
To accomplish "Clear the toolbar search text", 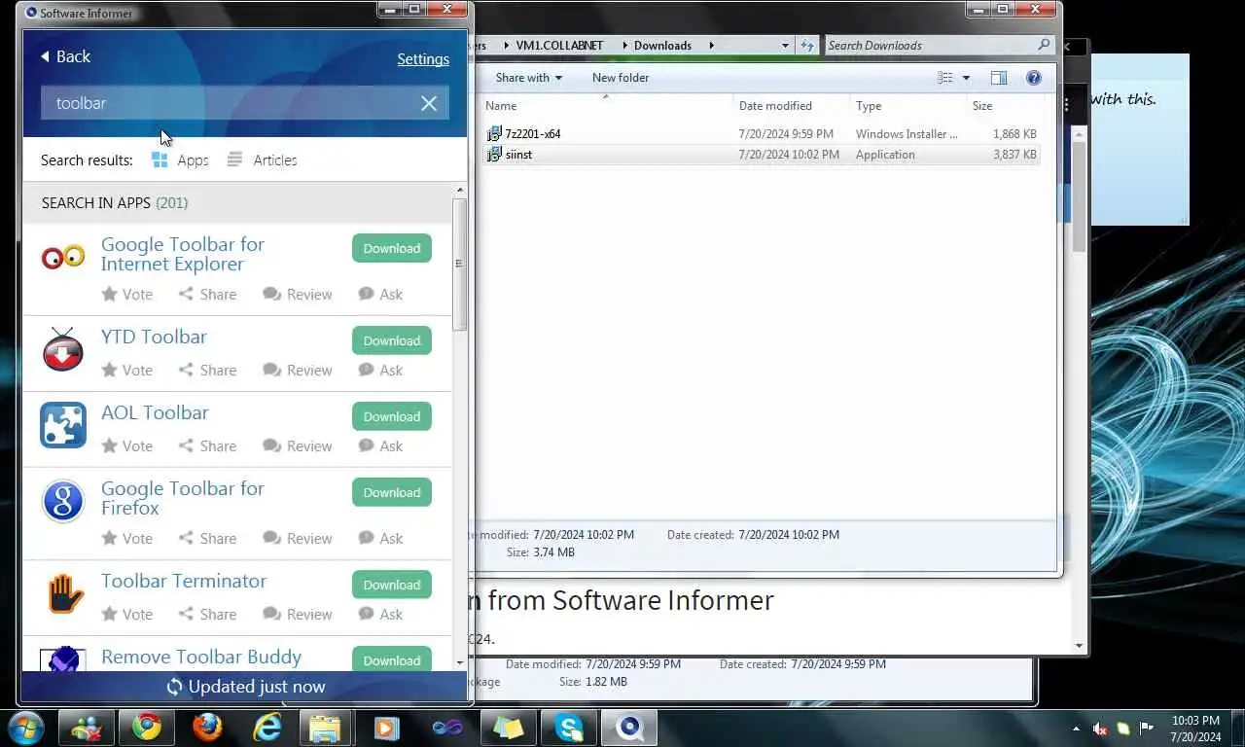I will click(429, 103).
